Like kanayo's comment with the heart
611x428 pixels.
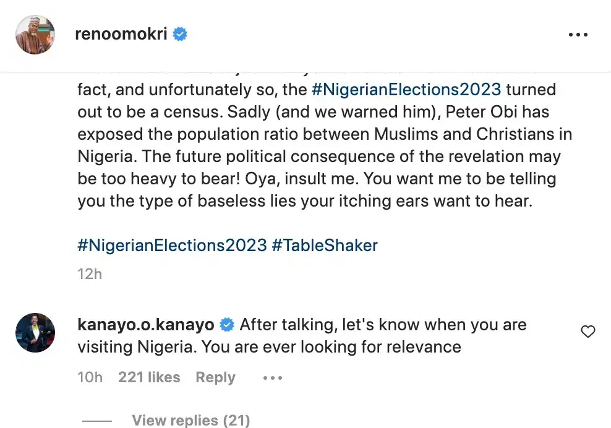(x=588, y=332)
